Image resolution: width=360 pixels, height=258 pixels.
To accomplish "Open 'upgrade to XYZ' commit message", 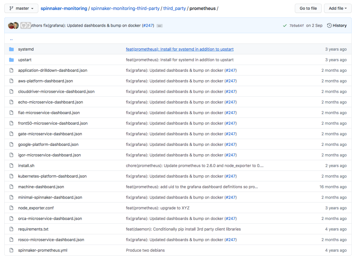I will 157,208.
